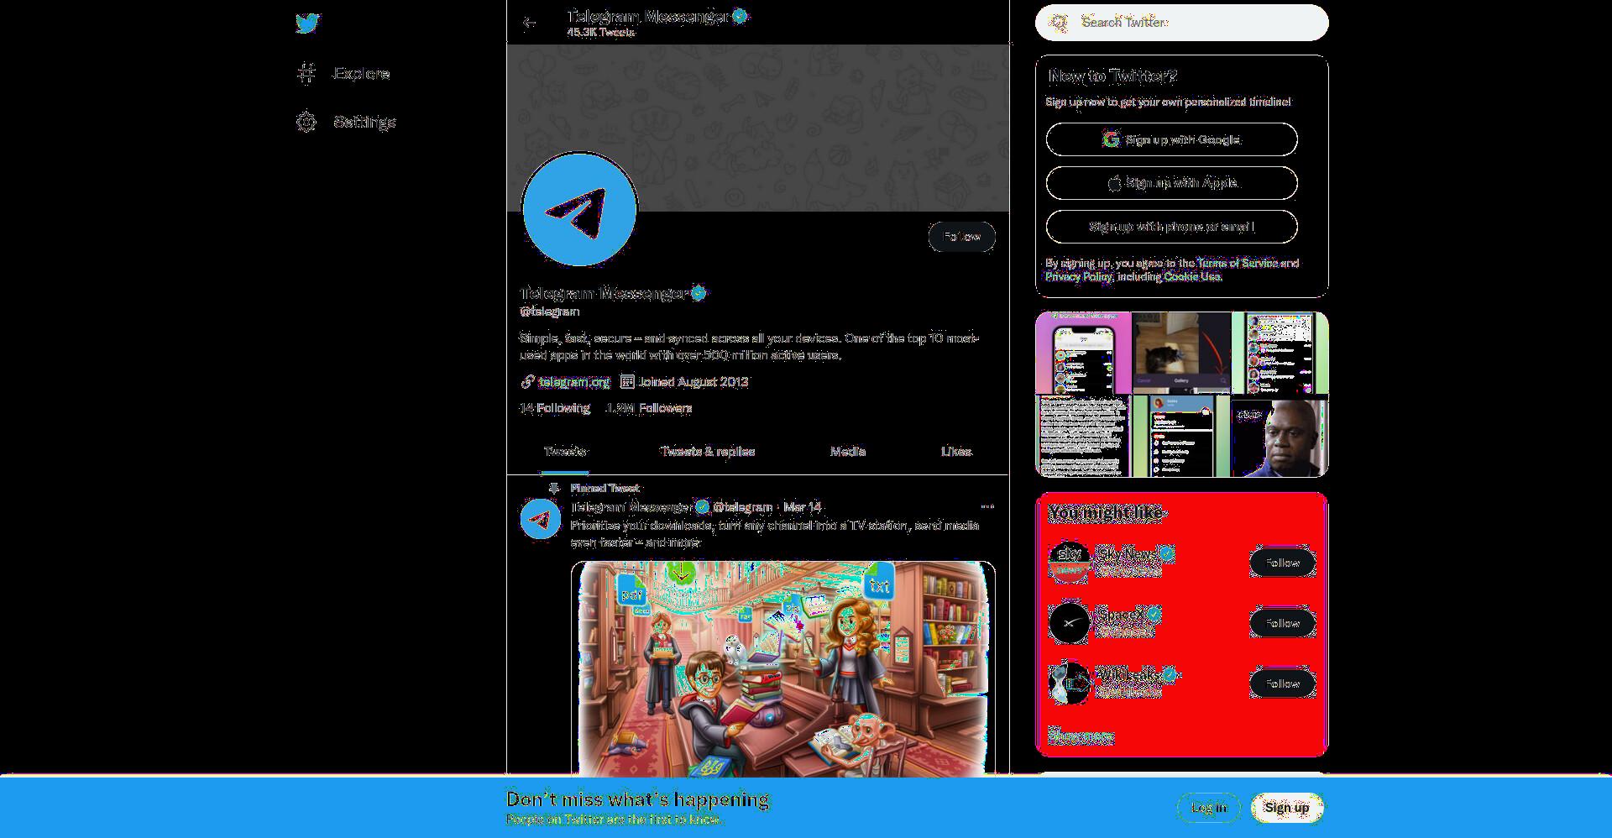Click the magnifier icon in search
Image resolution: width=1612 pixels, height=838 pixels.
pos(1059,23)
